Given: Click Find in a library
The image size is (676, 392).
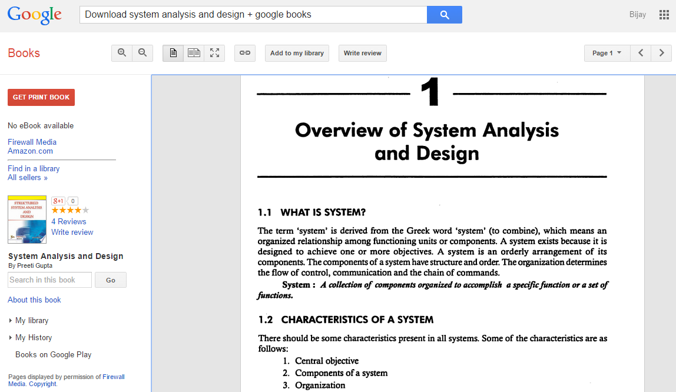Looking at the screenshot, I should coord(34,168).
